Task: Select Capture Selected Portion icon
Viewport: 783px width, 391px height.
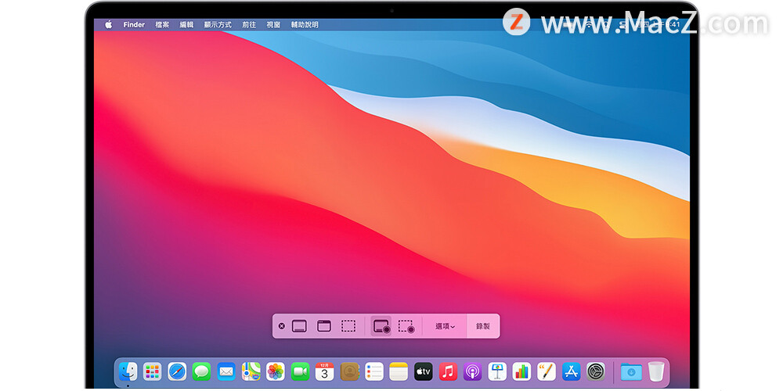Action: point(348,326)
